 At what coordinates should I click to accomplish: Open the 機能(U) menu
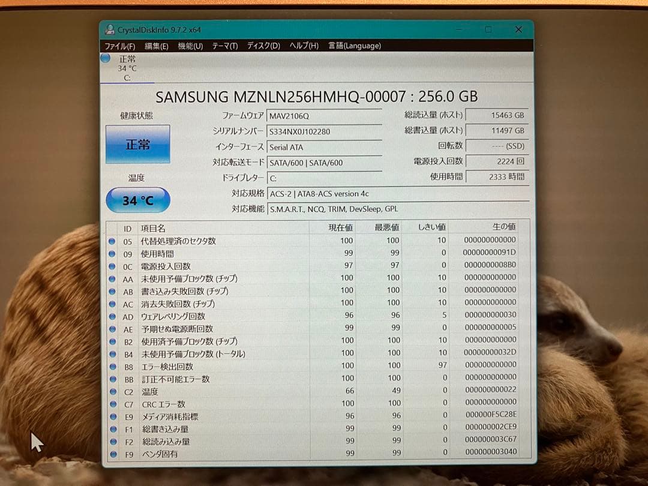[x=190, y=46]
